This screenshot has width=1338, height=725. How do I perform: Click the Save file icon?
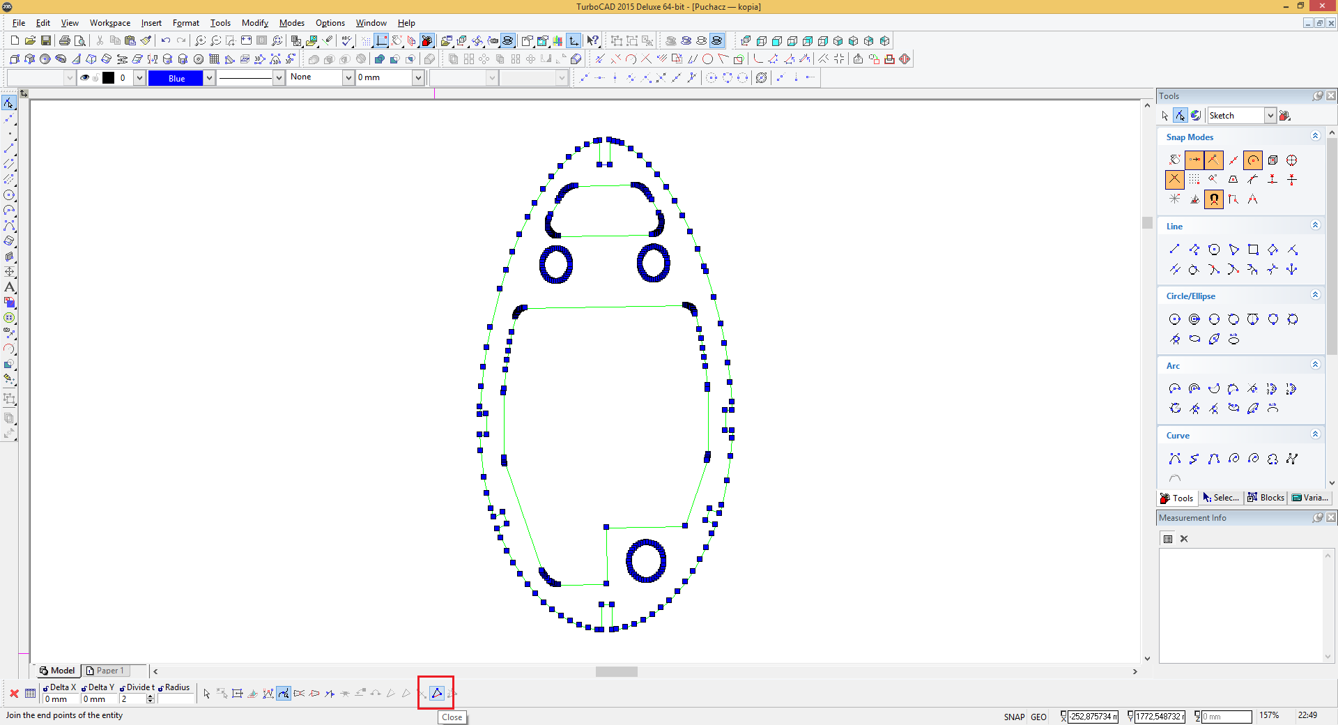coord(46,40)
